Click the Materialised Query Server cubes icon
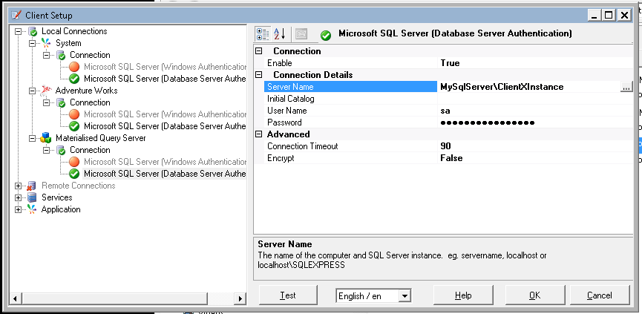Screen dimensions: 642x314 46,138
